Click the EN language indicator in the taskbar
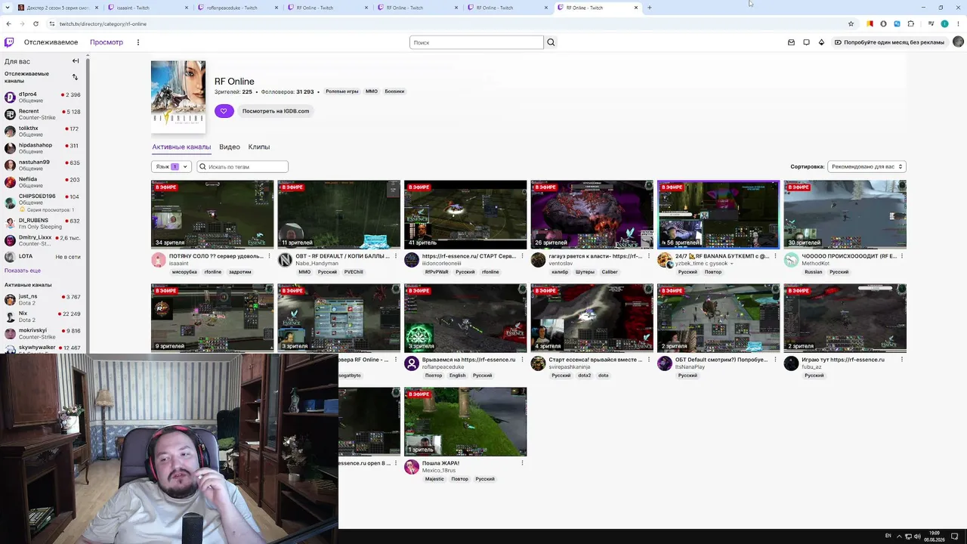 click(888, 536)
